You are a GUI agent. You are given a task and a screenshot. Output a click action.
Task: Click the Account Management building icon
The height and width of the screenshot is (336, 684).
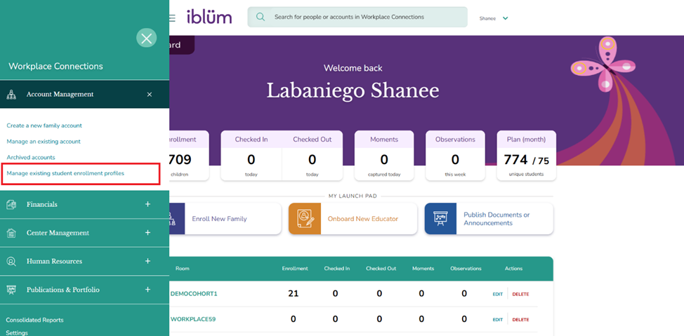coord(11,94)
